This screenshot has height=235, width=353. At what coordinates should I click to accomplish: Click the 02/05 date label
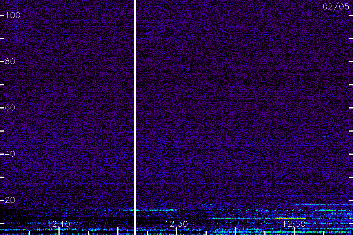click(x=336, y=7)
